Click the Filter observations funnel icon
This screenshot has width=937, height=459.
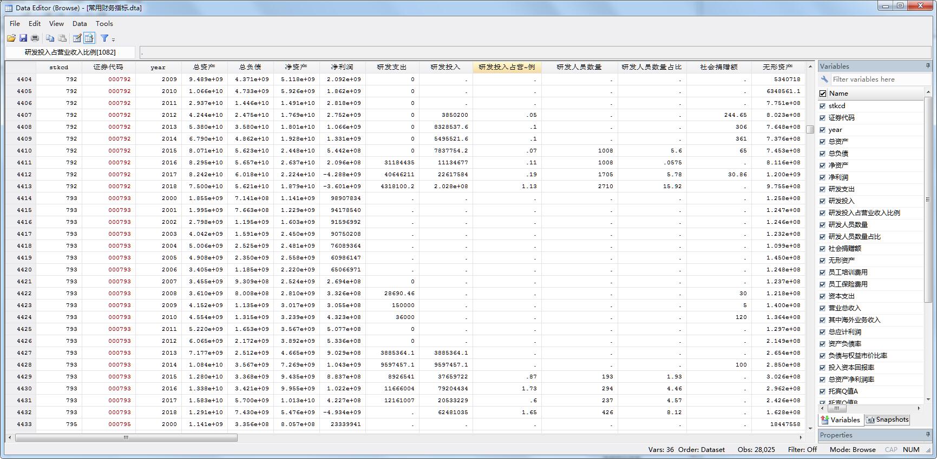(x=104, y=38)
